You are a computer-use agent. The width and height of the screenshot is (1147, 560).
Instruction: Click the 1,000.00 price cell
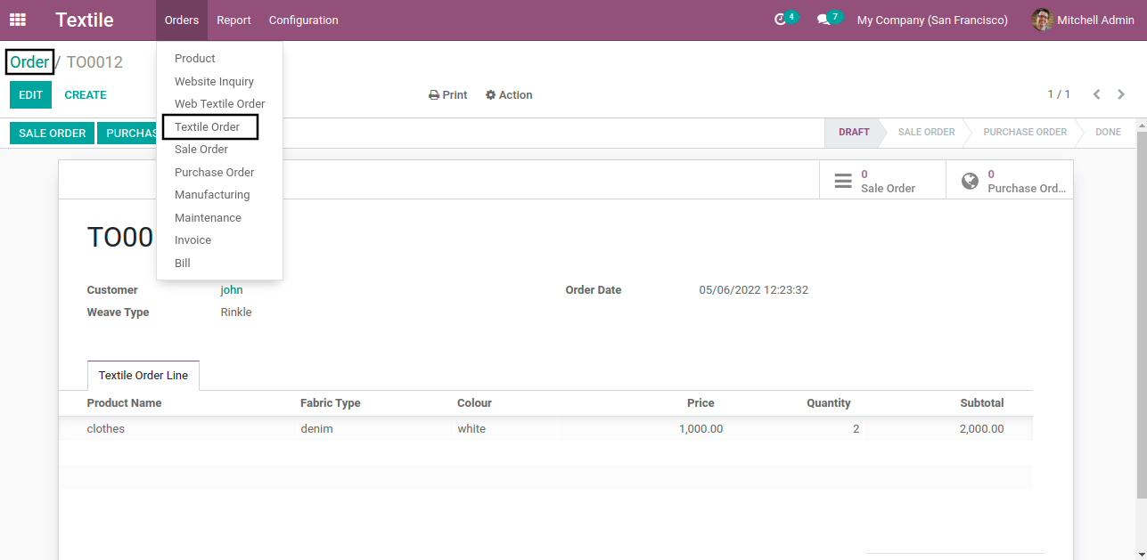click(x=700, y=429)
